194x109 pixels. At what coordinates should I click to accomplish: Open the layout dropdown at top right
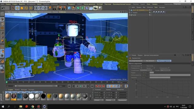[182, 4]
